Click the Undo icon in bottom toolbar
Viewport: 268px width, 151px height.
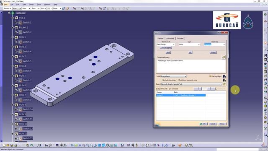point(31,146)
